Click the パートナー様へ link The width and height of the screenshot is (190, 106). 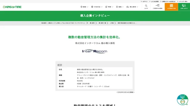pyautogui.click(x=183, y=1)
